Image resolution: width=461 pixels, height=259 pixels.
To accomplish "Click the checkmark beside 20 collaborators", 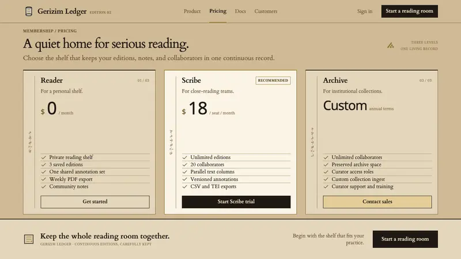I will (x=184, y=165).
